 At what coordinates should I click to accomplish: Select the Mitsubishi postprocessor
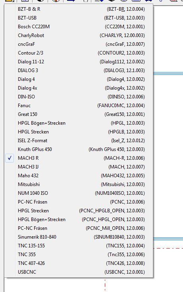coord(79,184)
